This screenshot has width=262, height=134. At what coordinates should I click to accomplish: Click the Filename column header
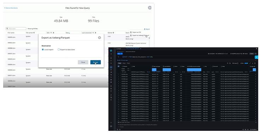tap(125, 66)
